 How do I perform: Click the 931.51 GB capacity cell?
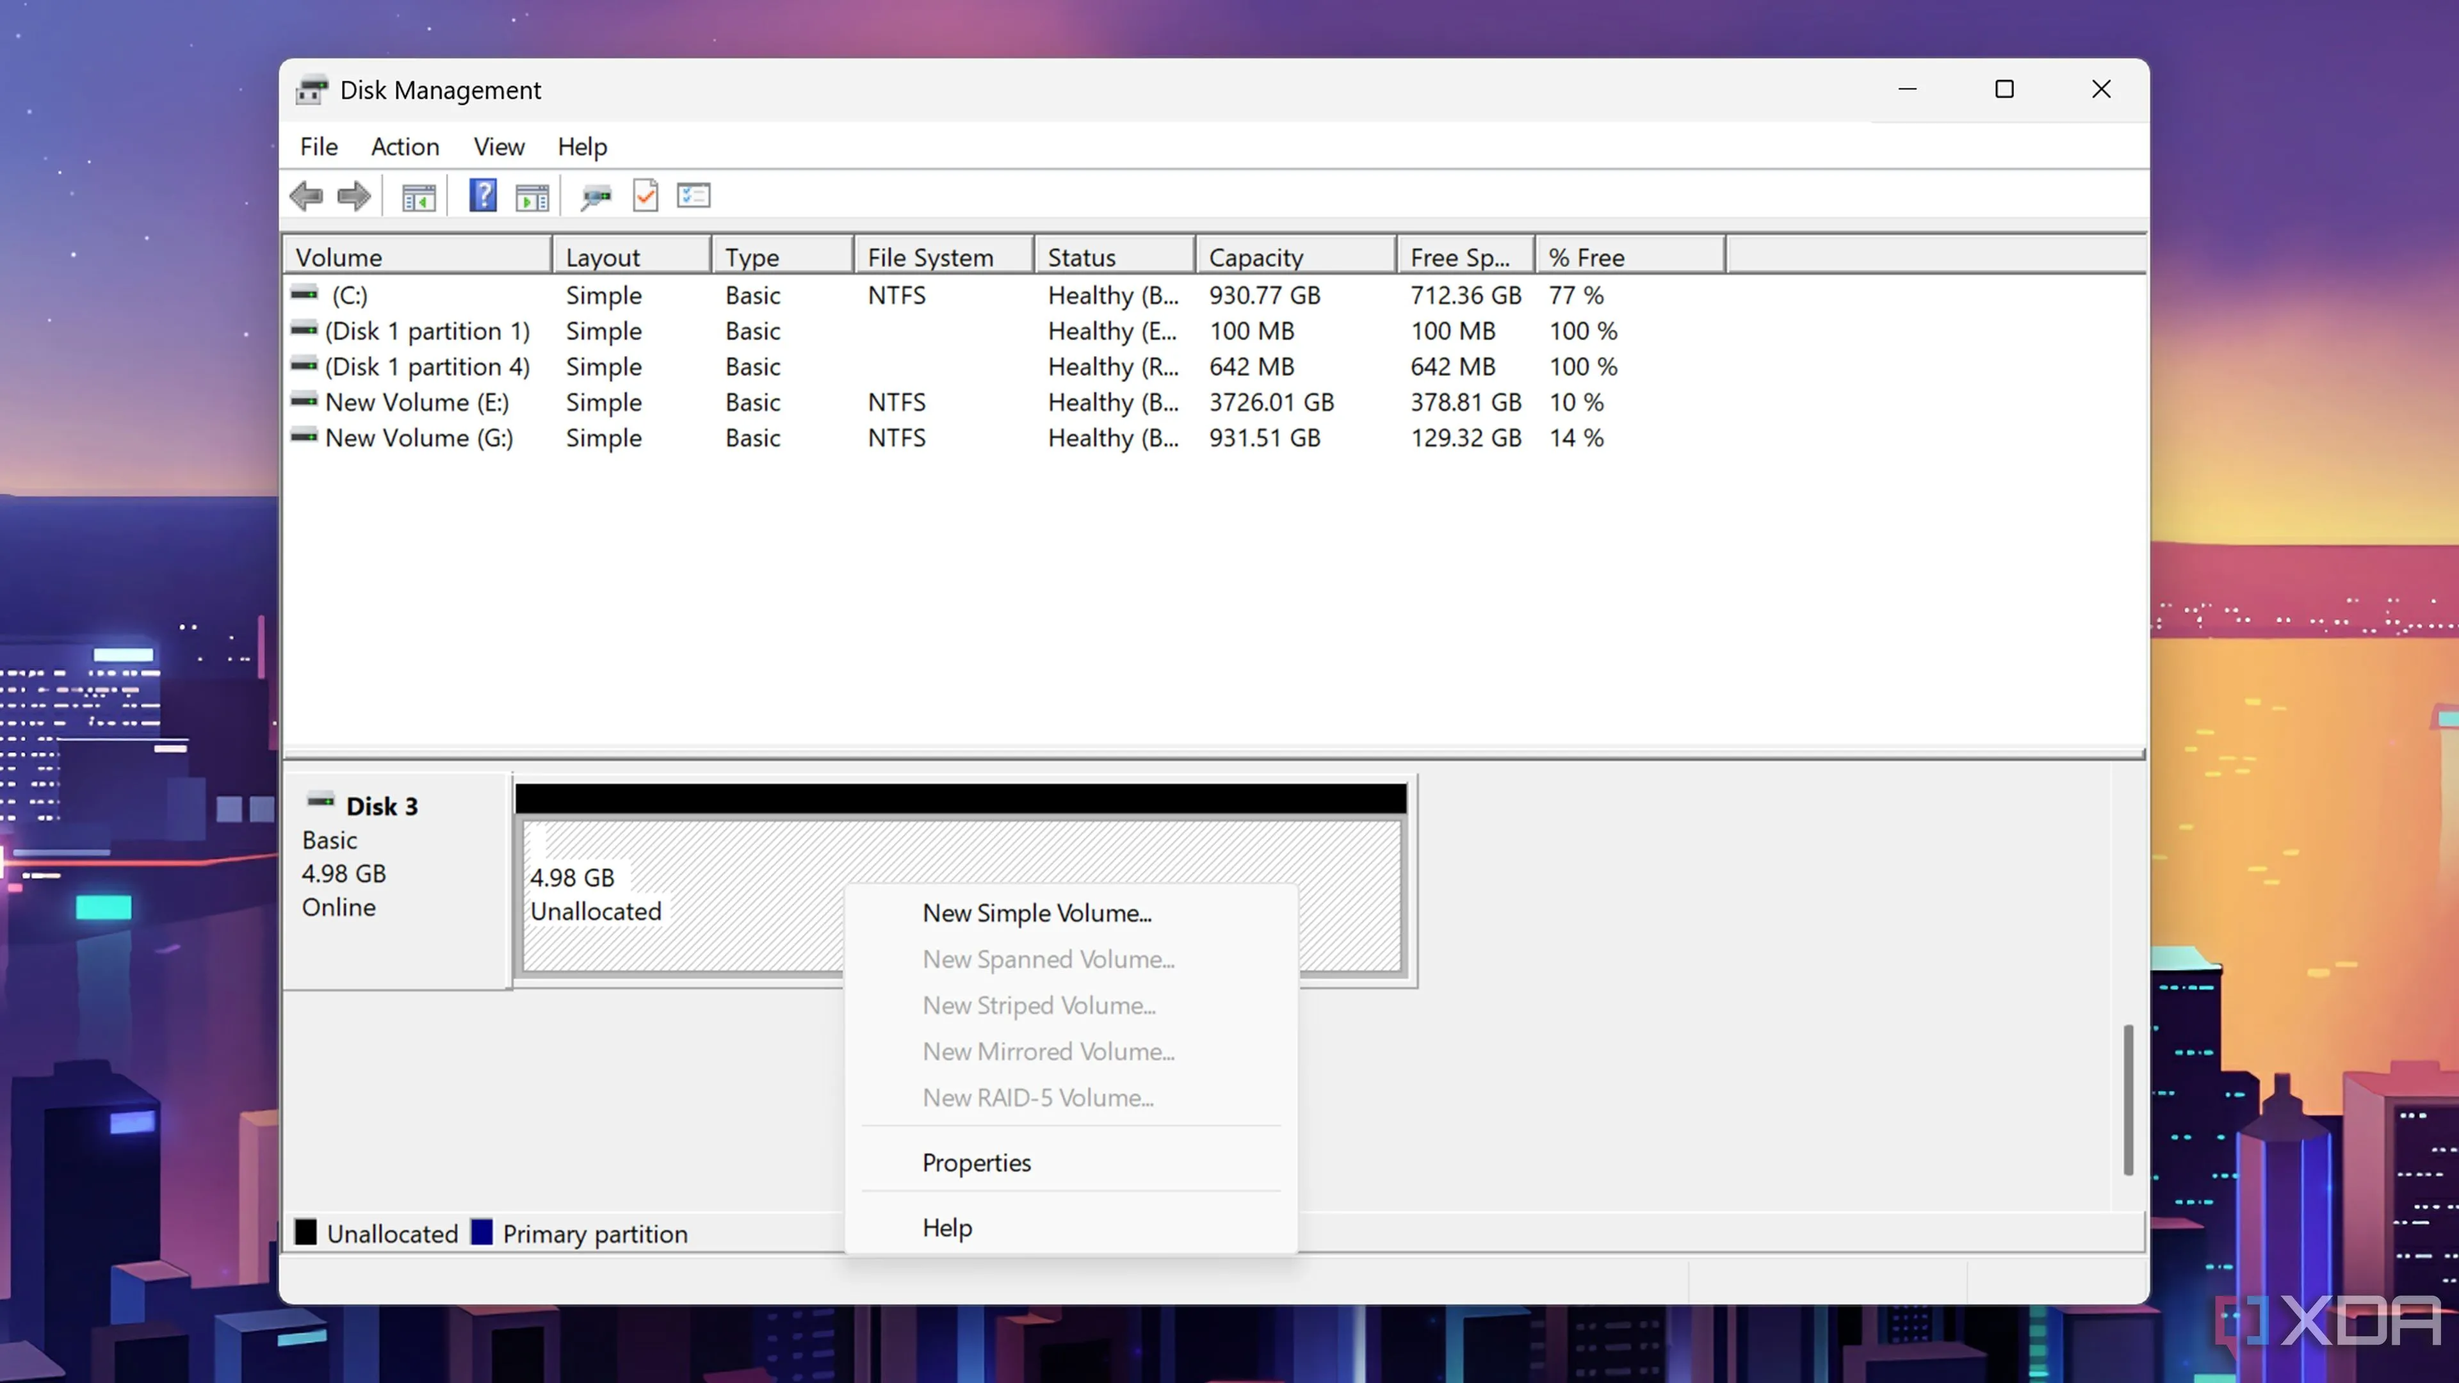pyautogui.click(x=1265, y=437)
